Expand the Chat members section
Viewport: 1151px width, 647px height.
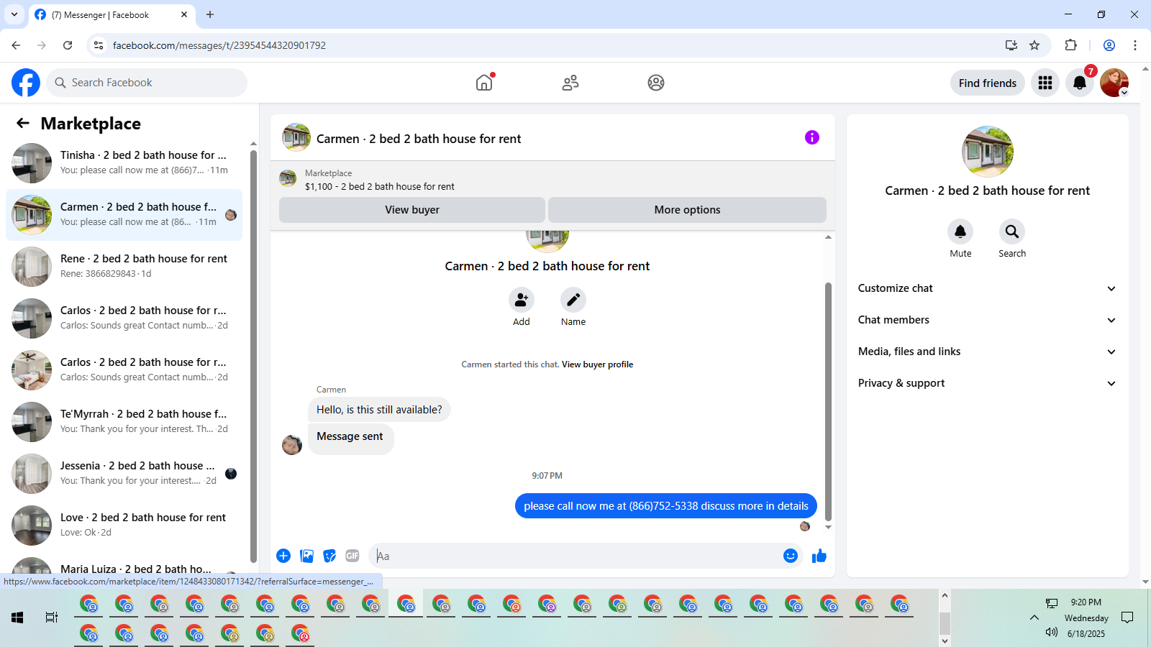click(988, 320)
